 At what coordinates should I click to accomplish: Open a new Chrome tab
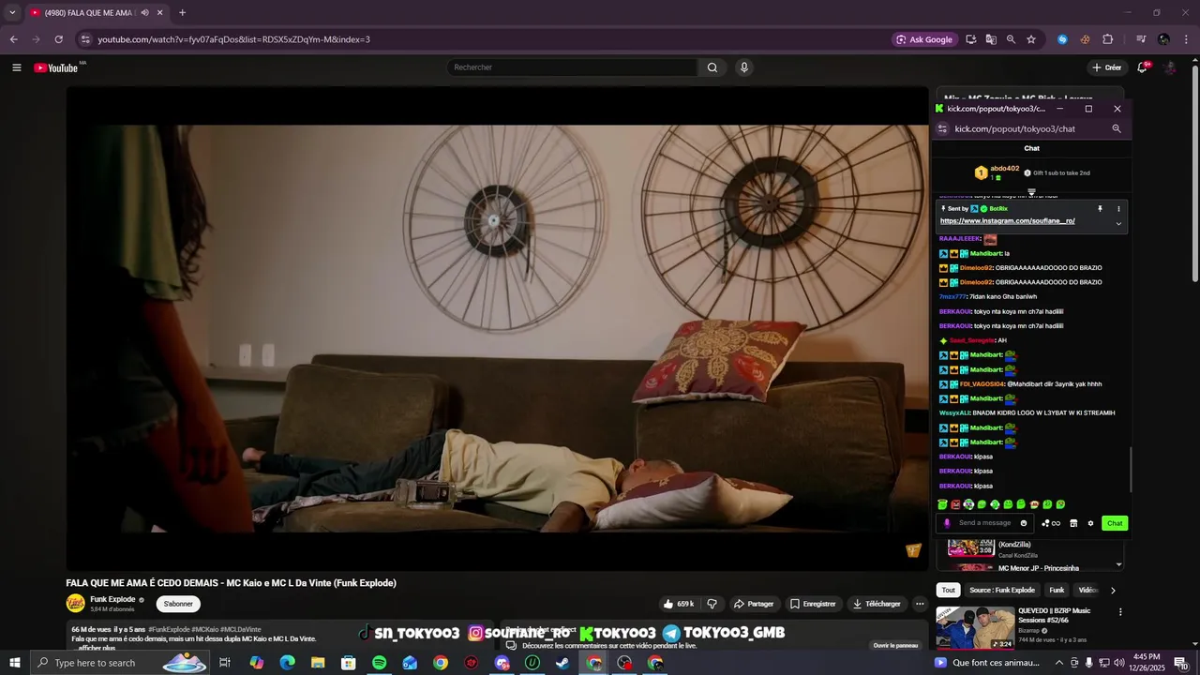tap(182, 13)
